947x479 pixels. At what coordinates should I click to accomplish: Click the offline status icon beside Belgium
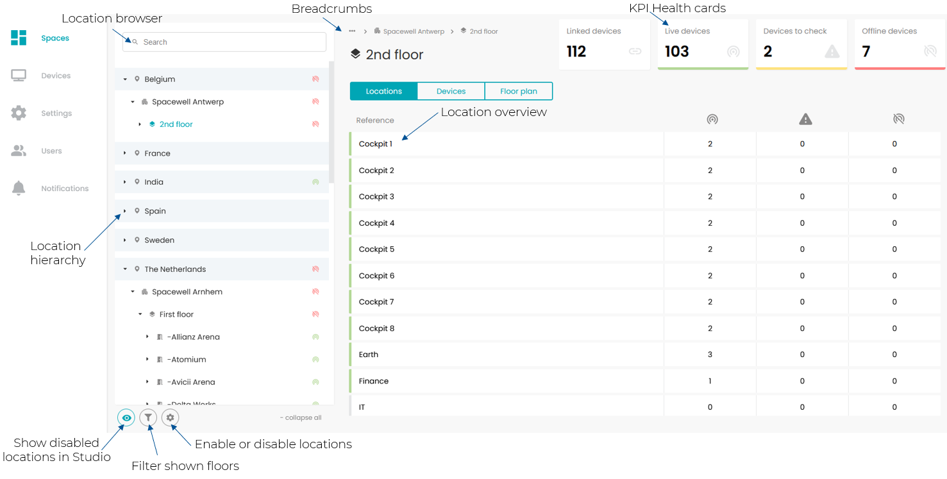[315, 80]
